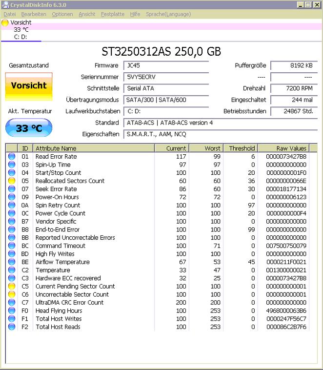The width and height of the screenshot is (323, 370).
Task: Click the blue status icon for Command Timeout
Action: tap(12, 246)
